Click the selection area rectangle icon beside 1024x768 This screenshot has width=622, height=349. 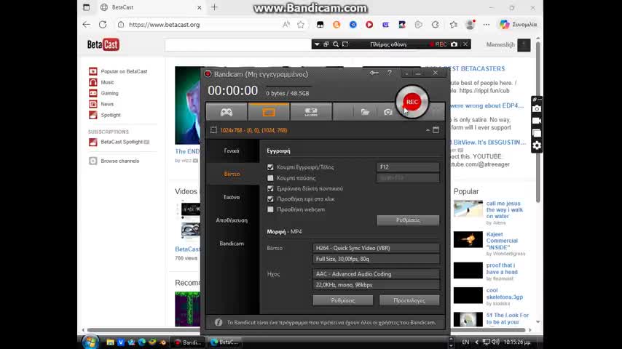click(213, 130)
